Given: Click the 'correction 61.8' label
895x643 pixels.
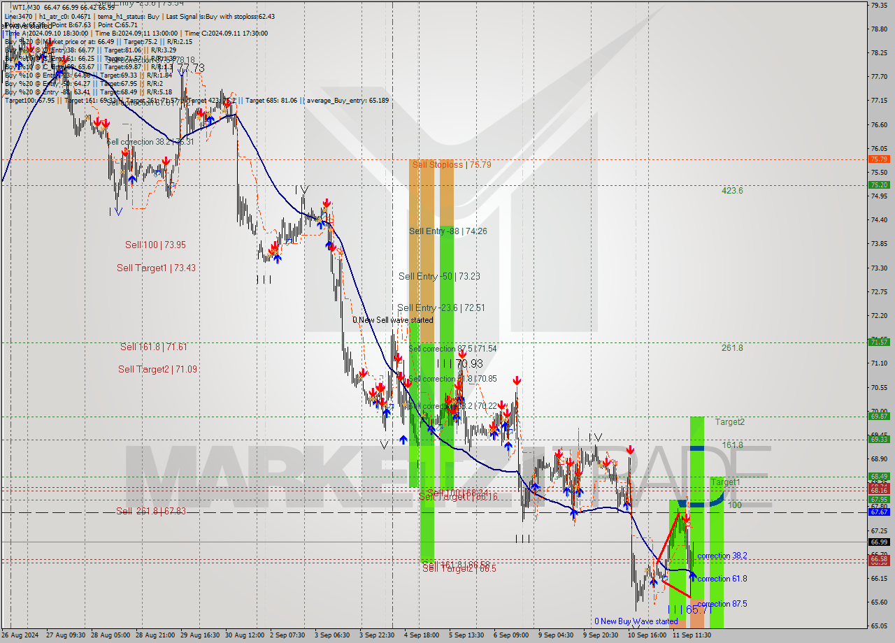Looking at the screenshot, I should point(722,579).
